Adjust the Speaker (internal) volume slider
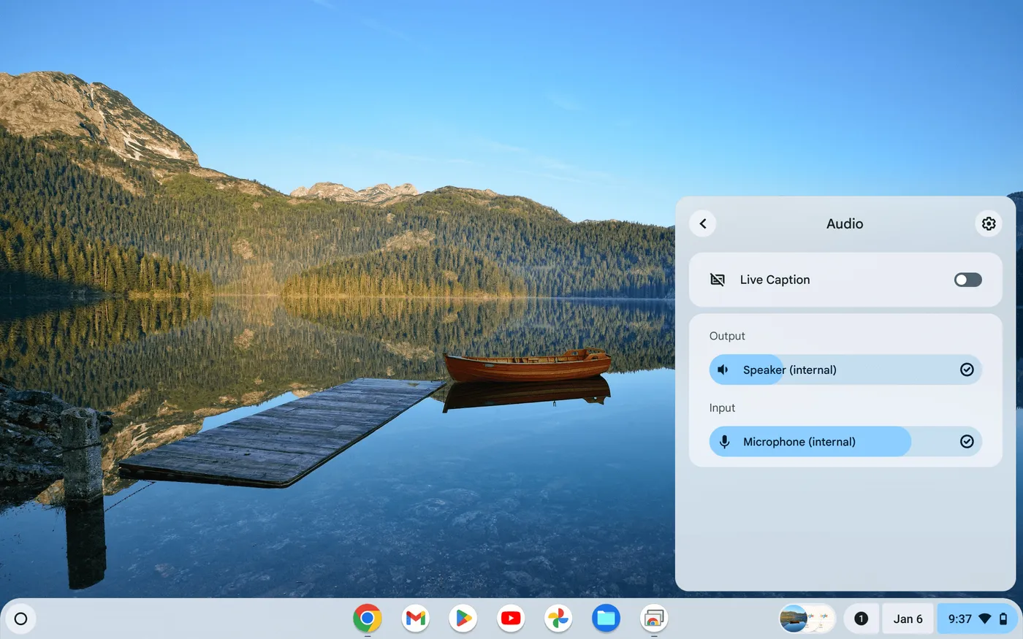The width and height of the screenshot is (1023, 639). pos(845,370)
